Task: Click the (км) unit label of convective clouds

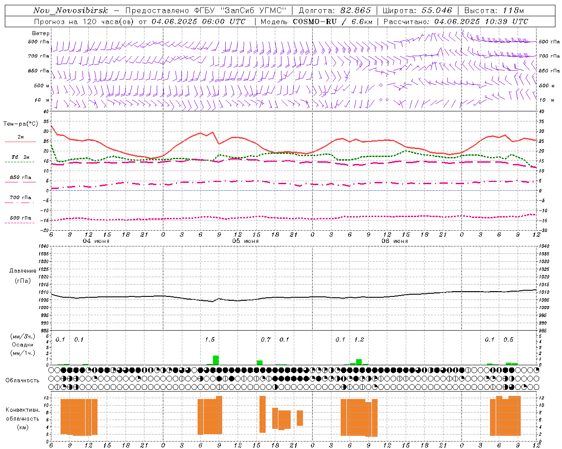Action: tap(22, 427)
